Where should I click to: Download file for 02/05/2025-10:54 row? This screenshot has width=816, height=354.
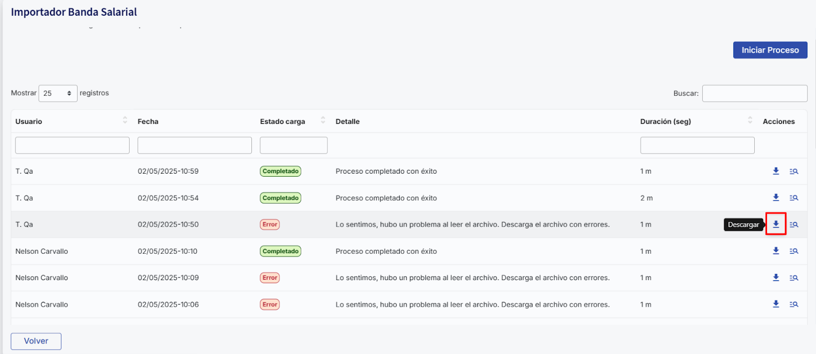(776, 198)
